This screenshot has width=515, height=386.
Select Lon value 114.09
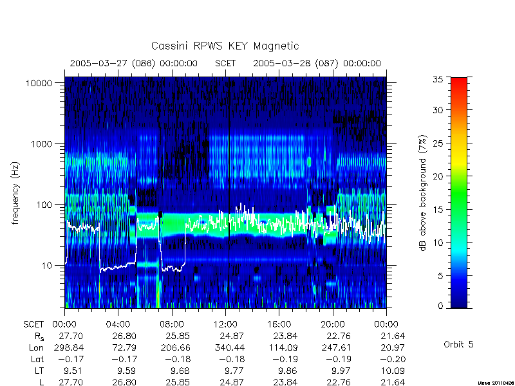coord(283,347)
